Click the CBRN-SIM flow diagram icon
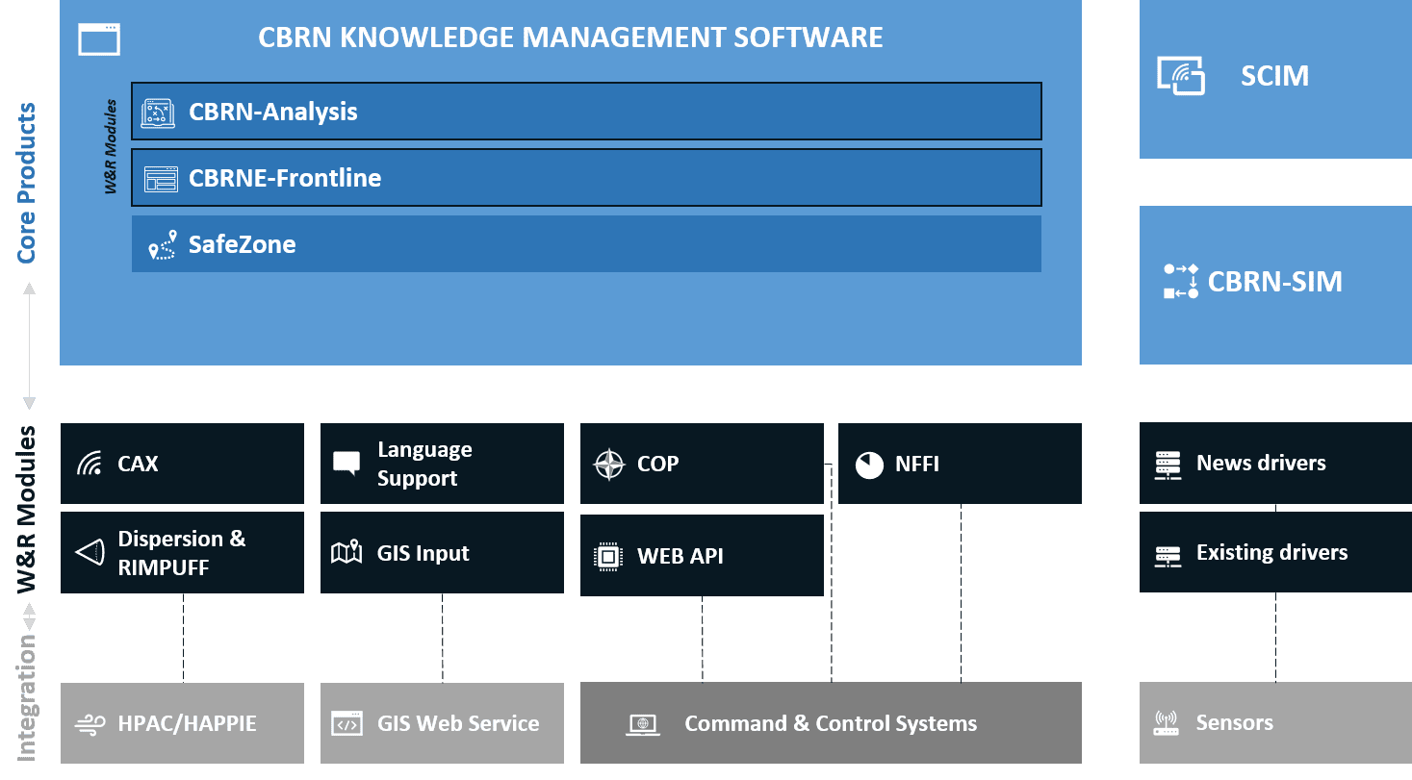The image size is (1412, 780). coord(1180,281)
